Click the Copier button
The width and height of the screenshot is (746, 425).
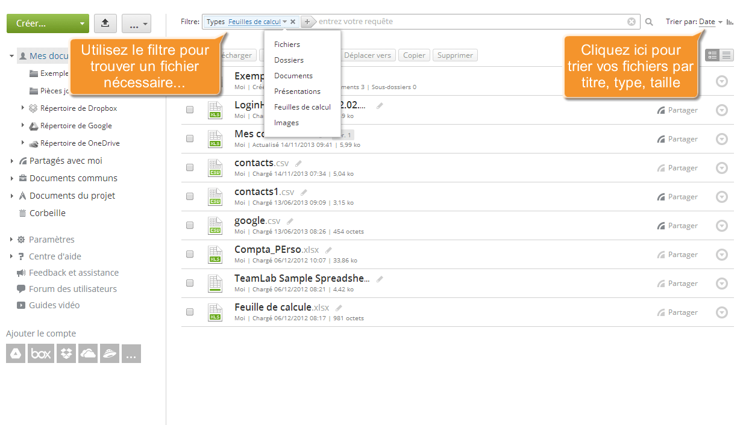[x=414, y=55]
